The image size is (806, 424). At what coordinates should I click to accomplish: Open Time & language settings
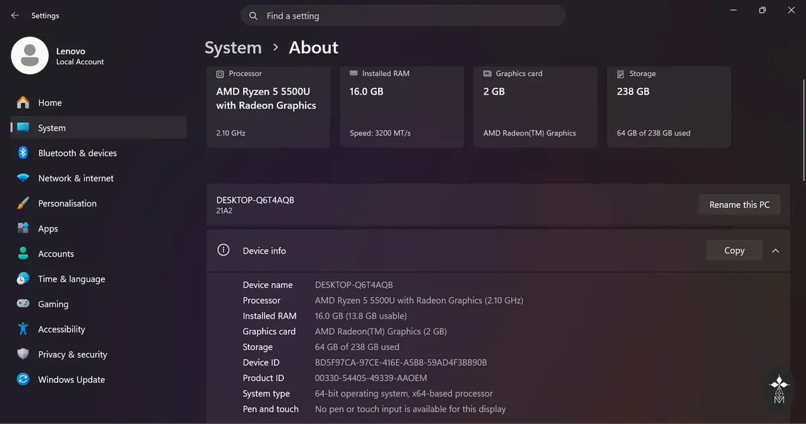(x=99, y=278)
